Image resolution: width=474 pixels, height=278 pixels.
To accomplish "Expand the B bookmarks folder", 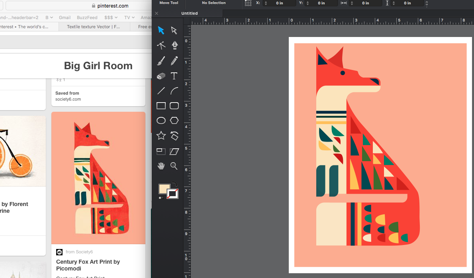I will pyautogui.click(x=49, y=17).
